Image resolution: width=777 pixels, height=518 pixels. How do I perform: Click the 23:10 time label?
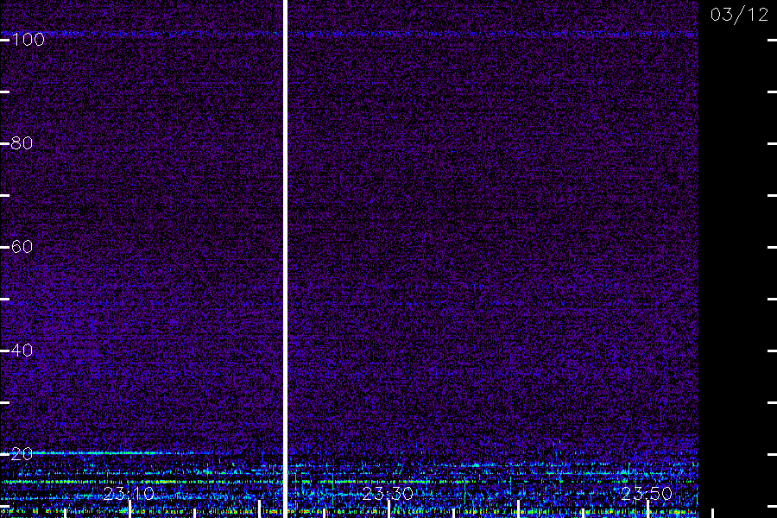pos(129,494)
